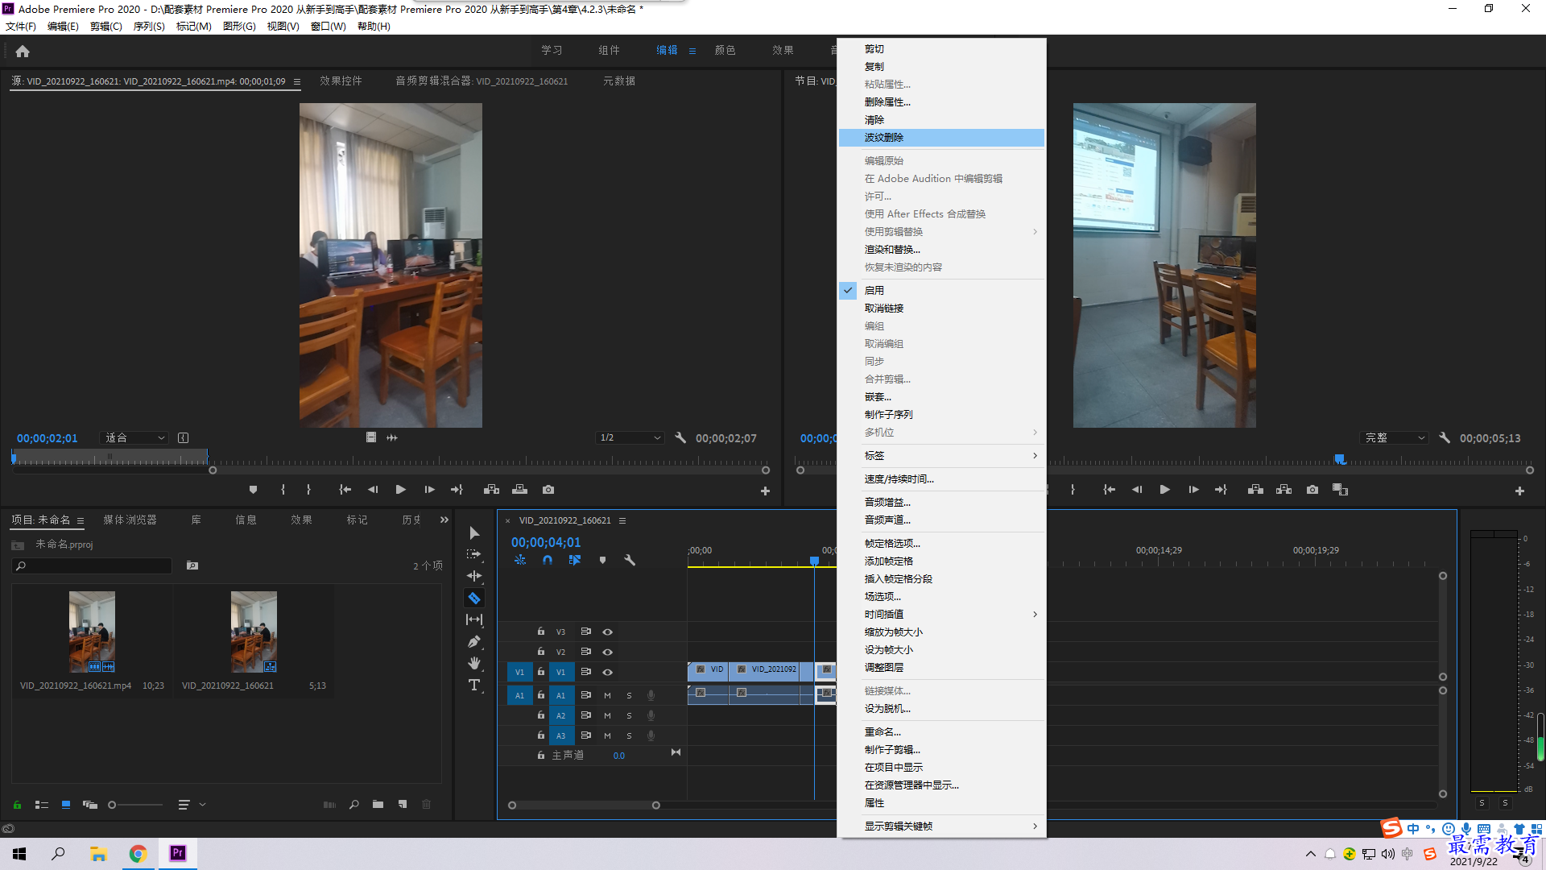Click Find icon in project panel bottom

(x=353, y=805)
